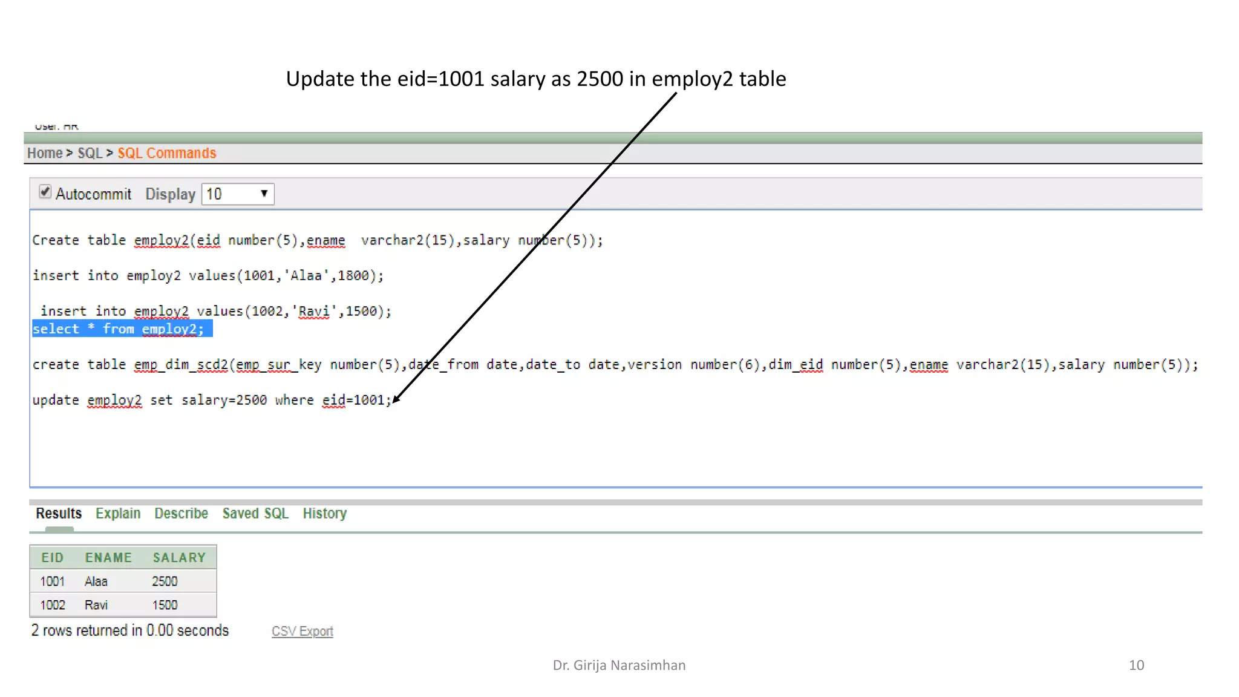Viewport: 1239px width, 697px height.
Task: Open the SQL breadcrumb link
Action: coord(90,153)
